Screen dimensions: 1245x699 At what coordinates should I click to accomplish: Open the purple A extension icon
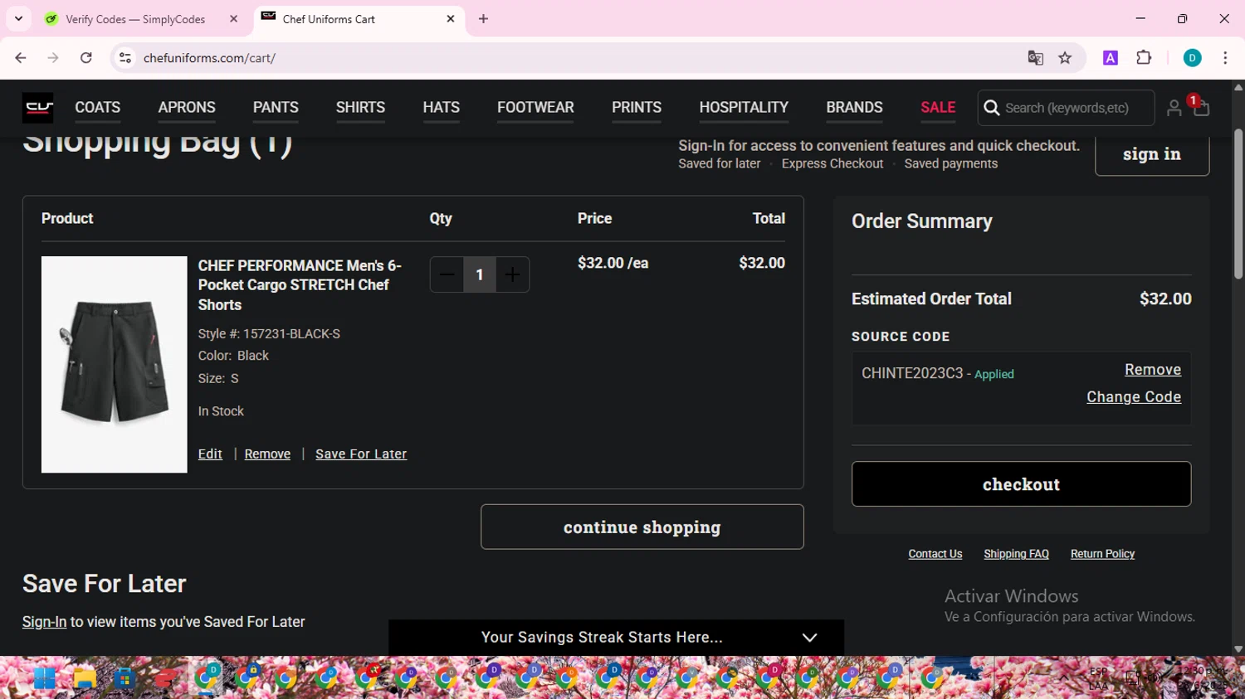(x=1111, y=58)
